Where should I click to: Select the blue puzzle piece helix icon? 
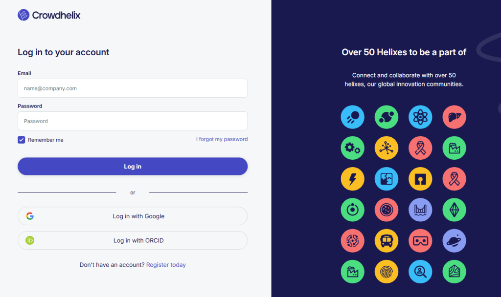coord(387,179)
